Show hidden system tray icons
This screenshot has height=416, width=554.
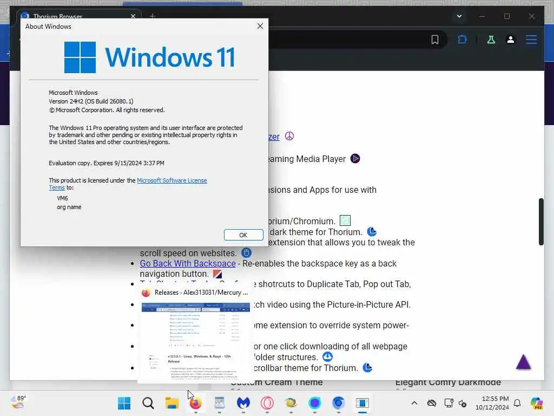(x=414, y=403)
